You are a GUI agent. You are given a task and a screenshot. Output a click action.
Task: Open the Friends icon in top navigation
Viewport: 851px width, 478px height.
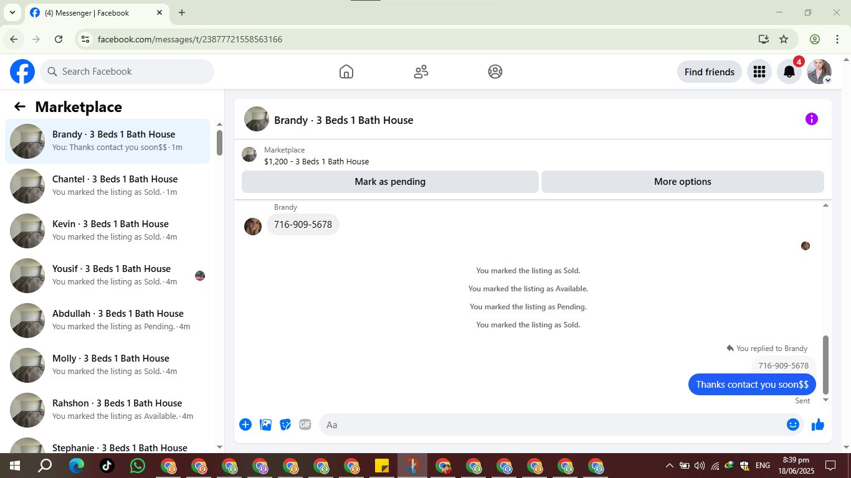coord(421,72)
